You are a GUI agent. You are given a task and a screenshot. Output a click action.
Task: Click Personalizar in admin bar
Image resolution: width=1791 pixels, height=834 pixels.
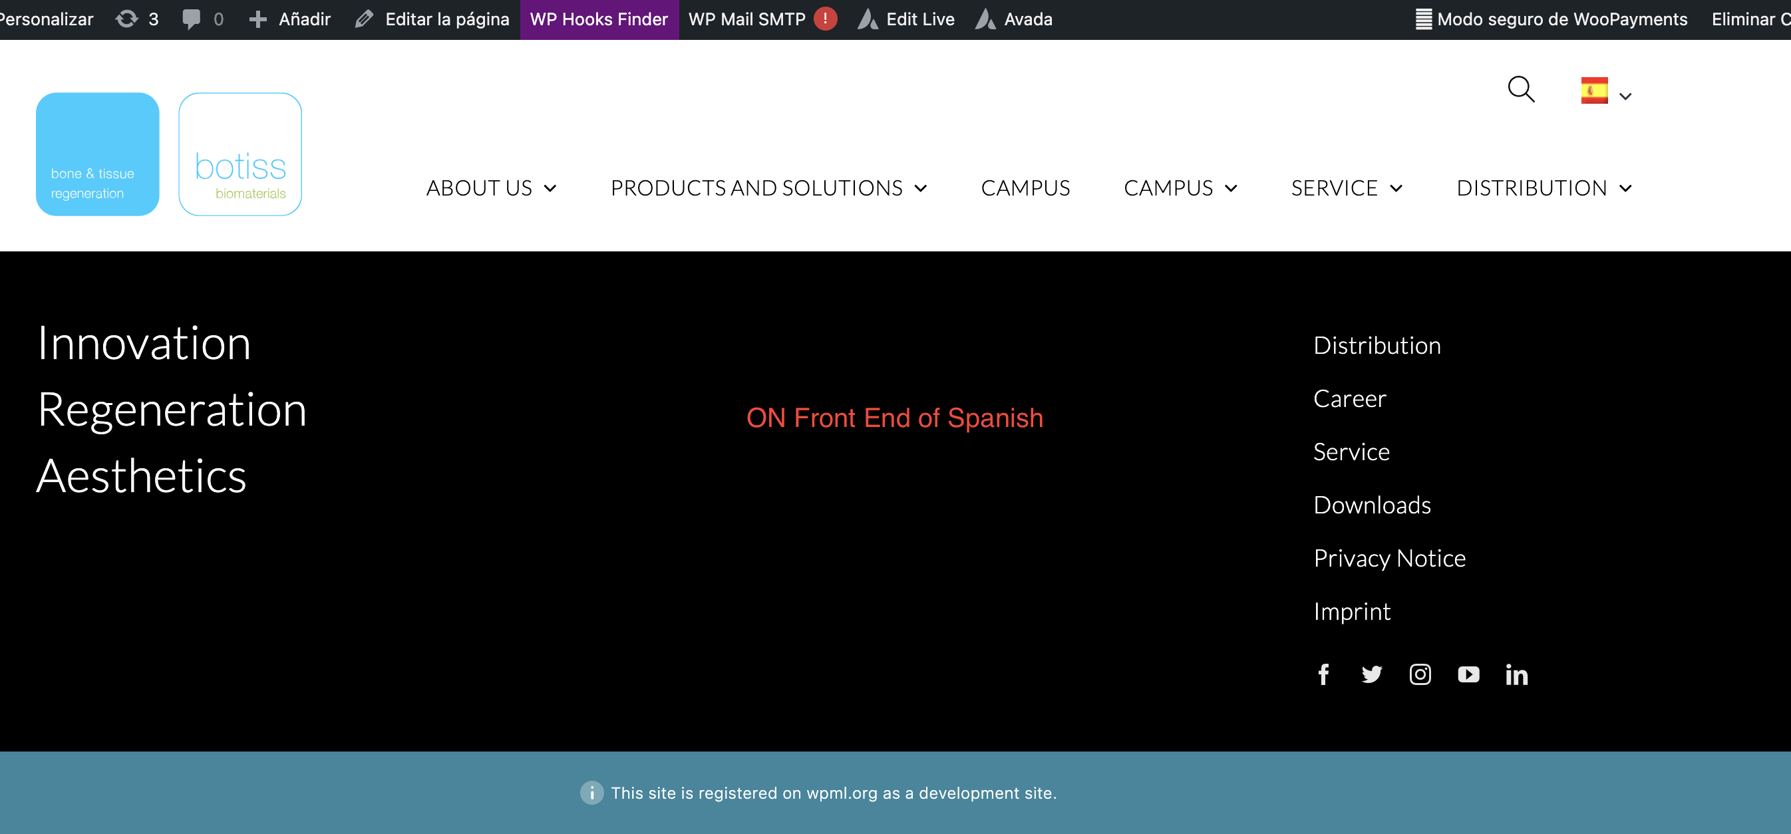[x=46, y=19]
